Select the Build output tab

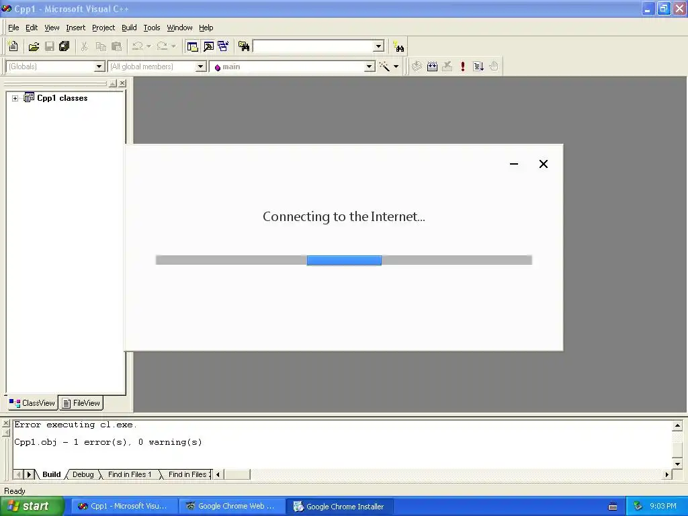(51, 474)
